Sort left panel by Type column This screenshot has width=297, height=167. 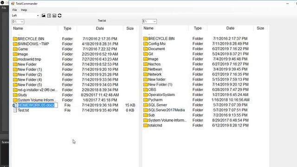pyautogui.click(x=67, y=28)
